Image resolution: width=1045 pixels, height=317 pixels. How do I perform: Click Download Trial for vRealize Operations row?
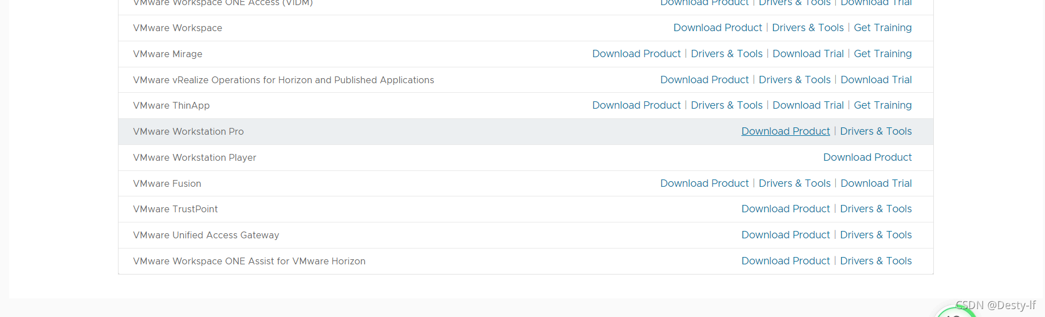point(877,80)
